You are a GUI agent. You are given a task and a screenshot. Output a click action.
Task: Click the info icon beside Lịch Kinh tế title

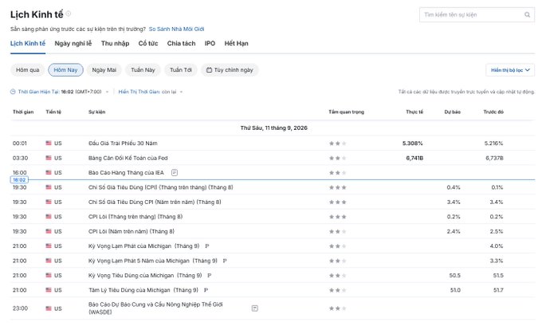69,14
